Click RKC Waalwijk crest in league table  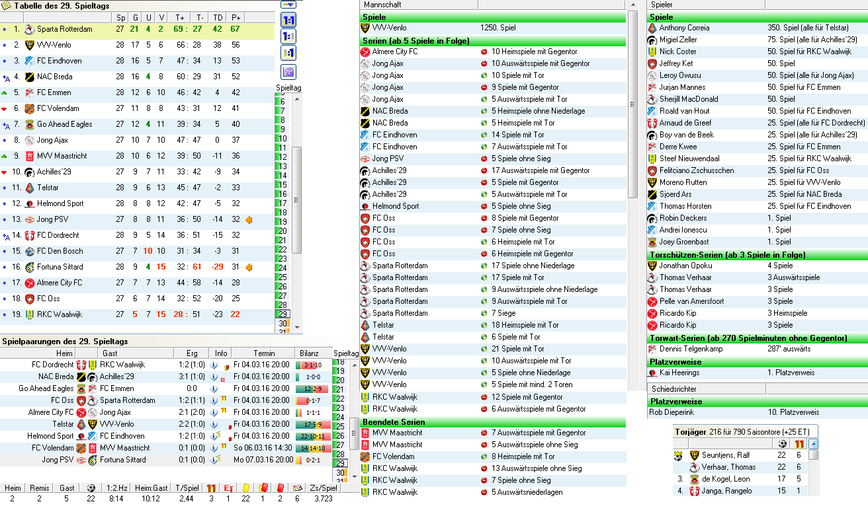point(29,314)
